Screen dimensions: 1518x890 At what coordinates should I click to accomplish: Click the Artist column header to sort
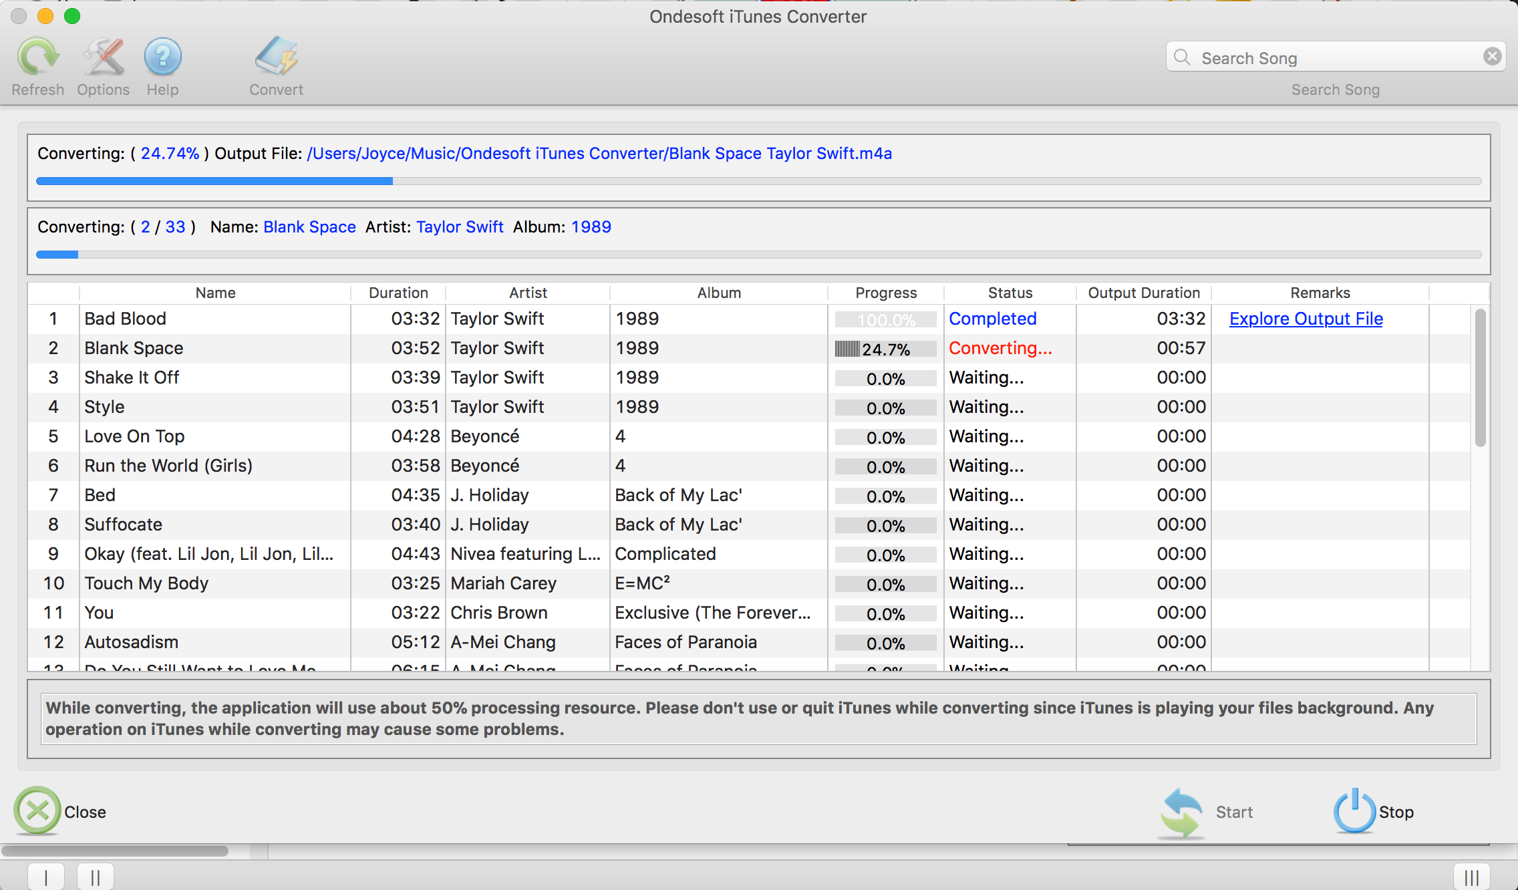[x=526, y=291]
